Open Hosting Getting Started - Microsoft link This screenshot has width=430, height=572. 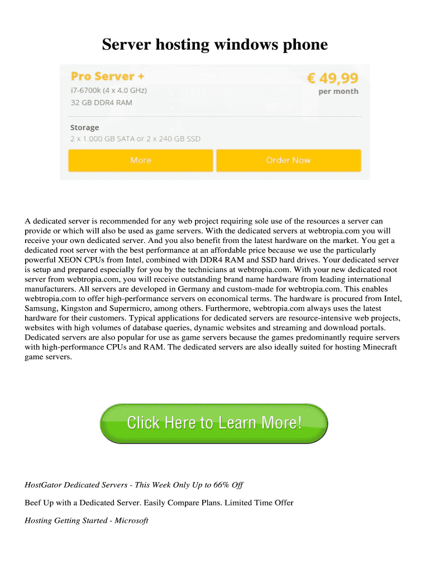(87, 521)
